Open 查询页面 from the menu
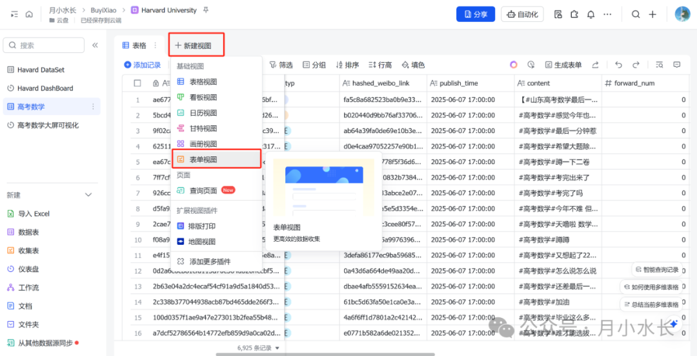The width and height of the screenshot is (697, 356). (216, 191)
